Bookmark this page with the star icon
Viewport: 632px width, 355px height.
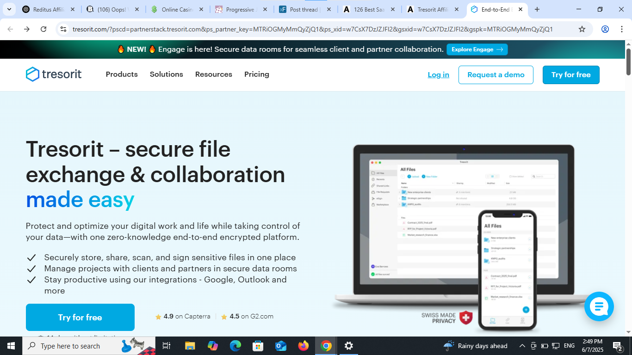[582, 29]
